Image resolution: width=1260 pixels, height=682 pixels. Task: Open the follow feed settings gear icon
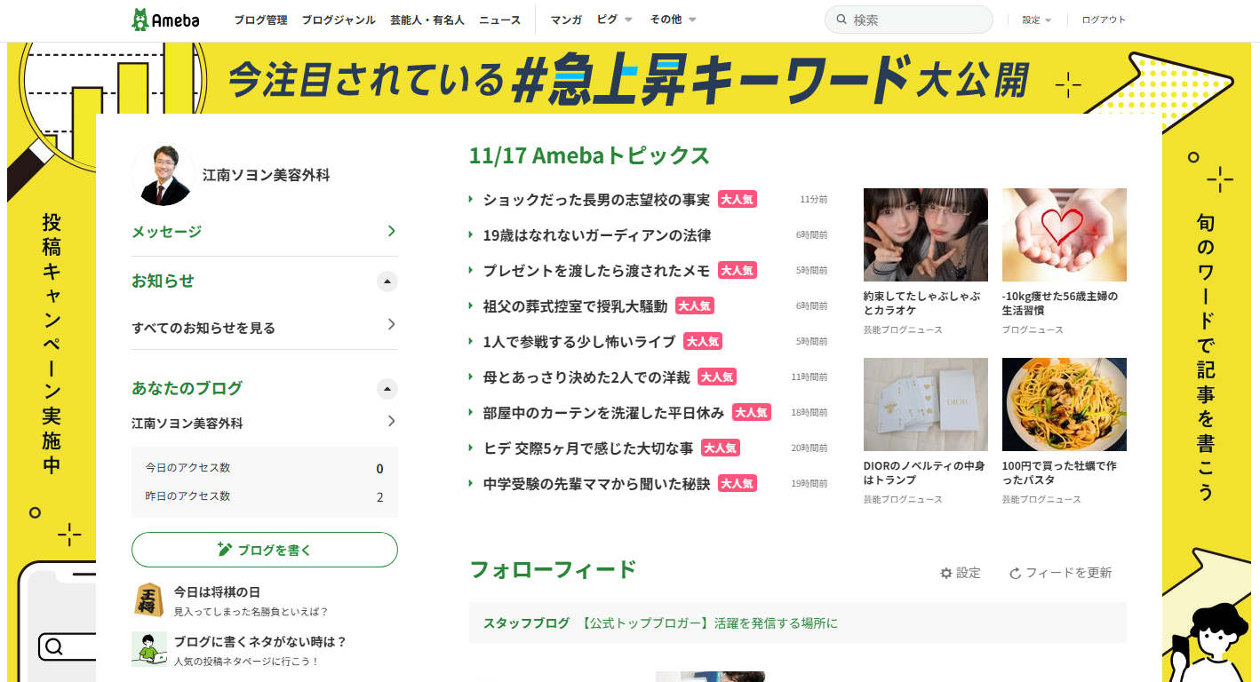pos(945,573)
